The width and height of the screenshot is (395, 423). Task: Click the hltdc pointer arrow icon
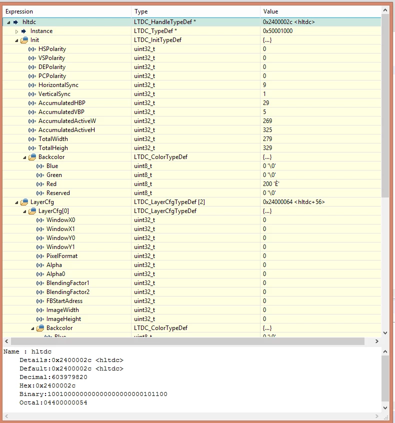[16, 22]
